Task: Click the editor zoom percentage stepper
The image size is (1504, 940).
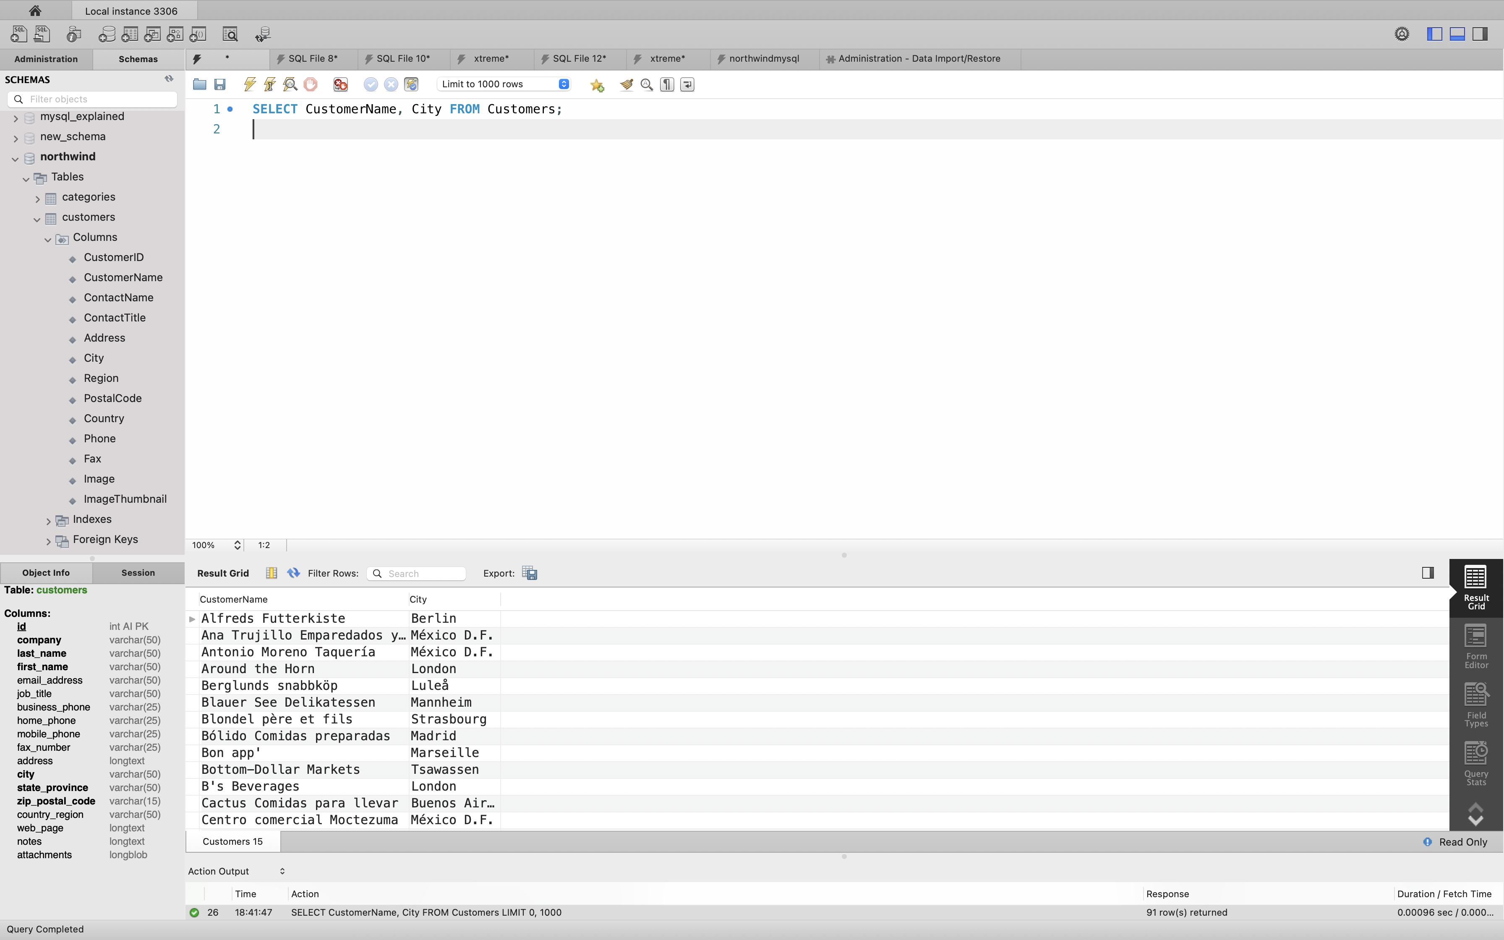Action: pyautogui.click(x=237, y=545)
